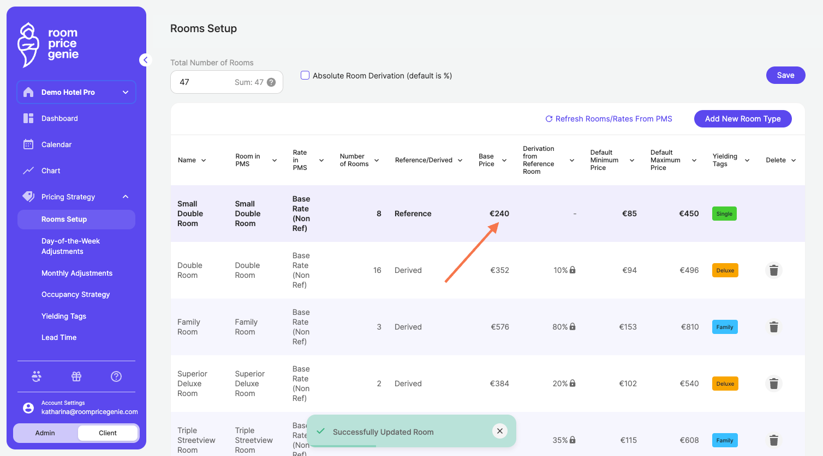This screenshot has height=456, width=823.
Task: Open the community people icon
Action: pyautogui.click(x=37, y=376)
